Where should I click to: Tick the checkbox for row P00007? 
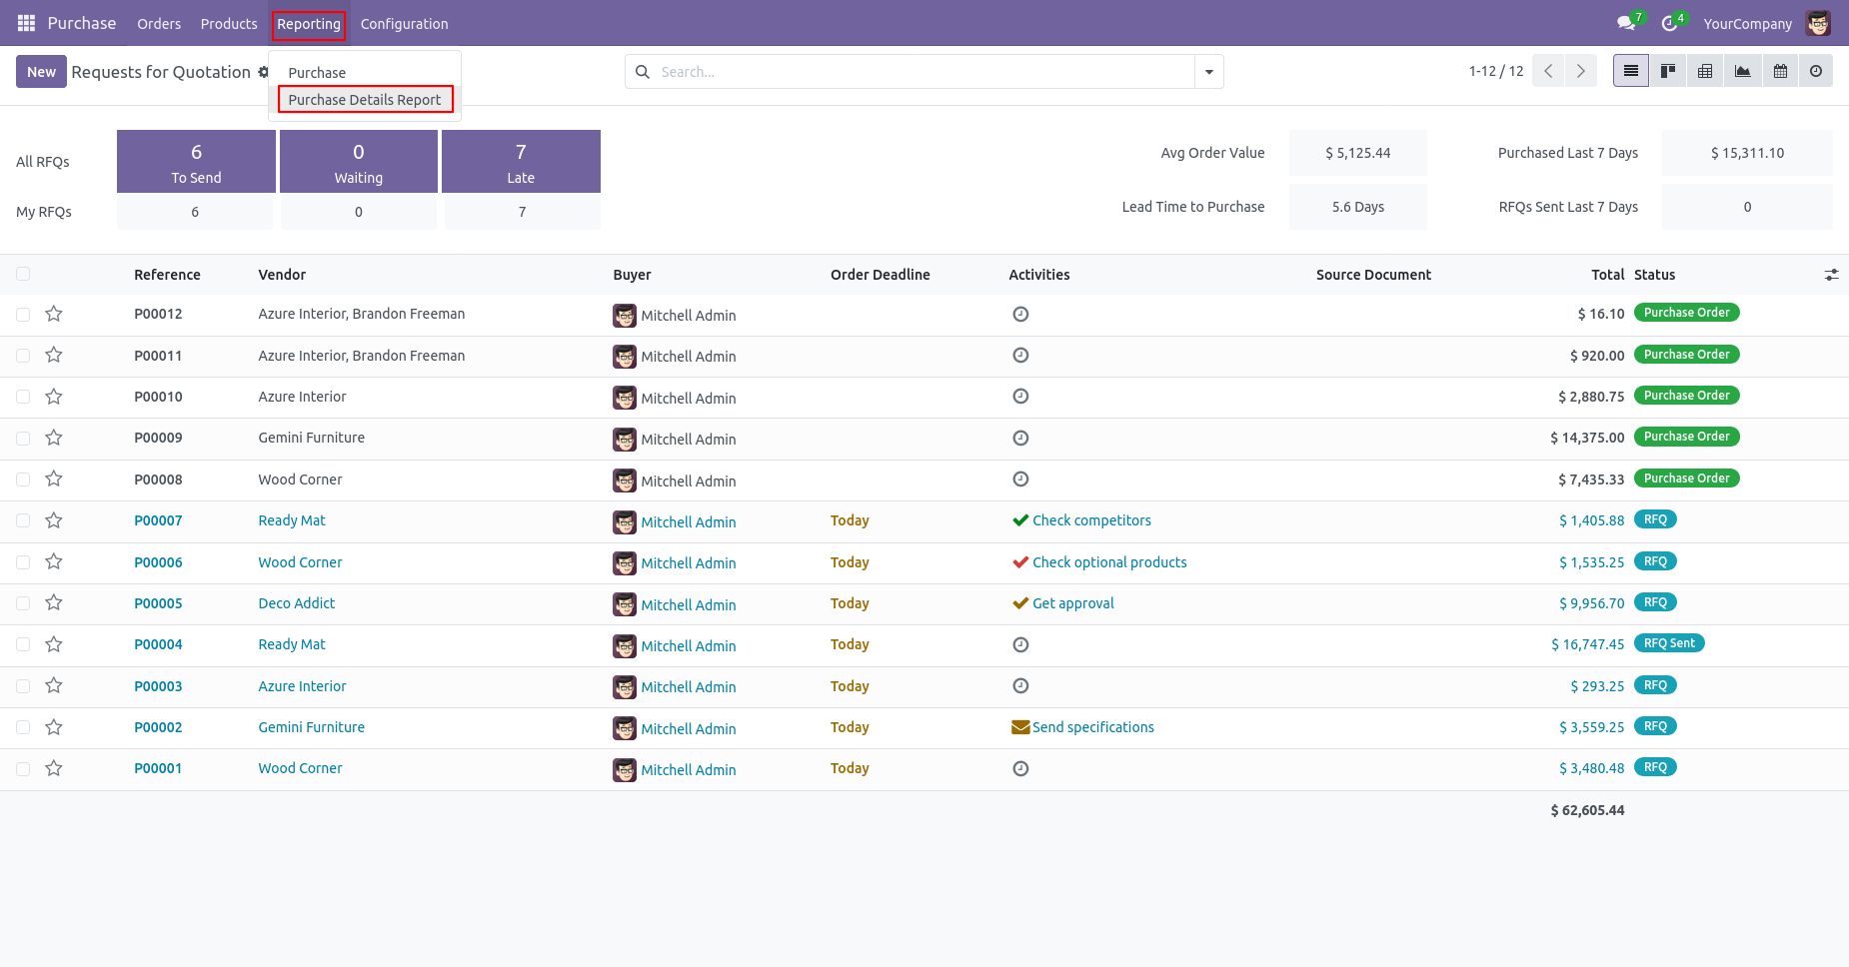point(23,520)
